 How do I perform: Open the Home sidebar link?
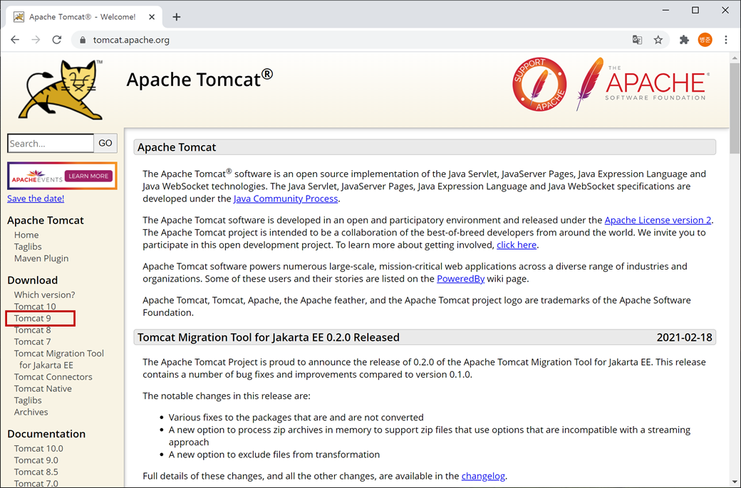pyautogui.click(x=26, y=235)
